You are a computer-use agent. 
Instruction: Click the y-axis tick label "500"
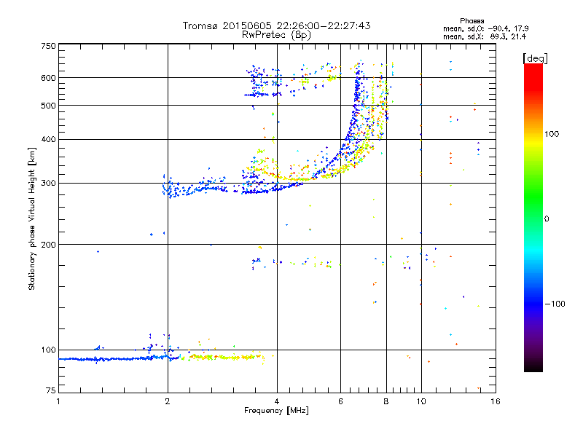click(48, 106)
